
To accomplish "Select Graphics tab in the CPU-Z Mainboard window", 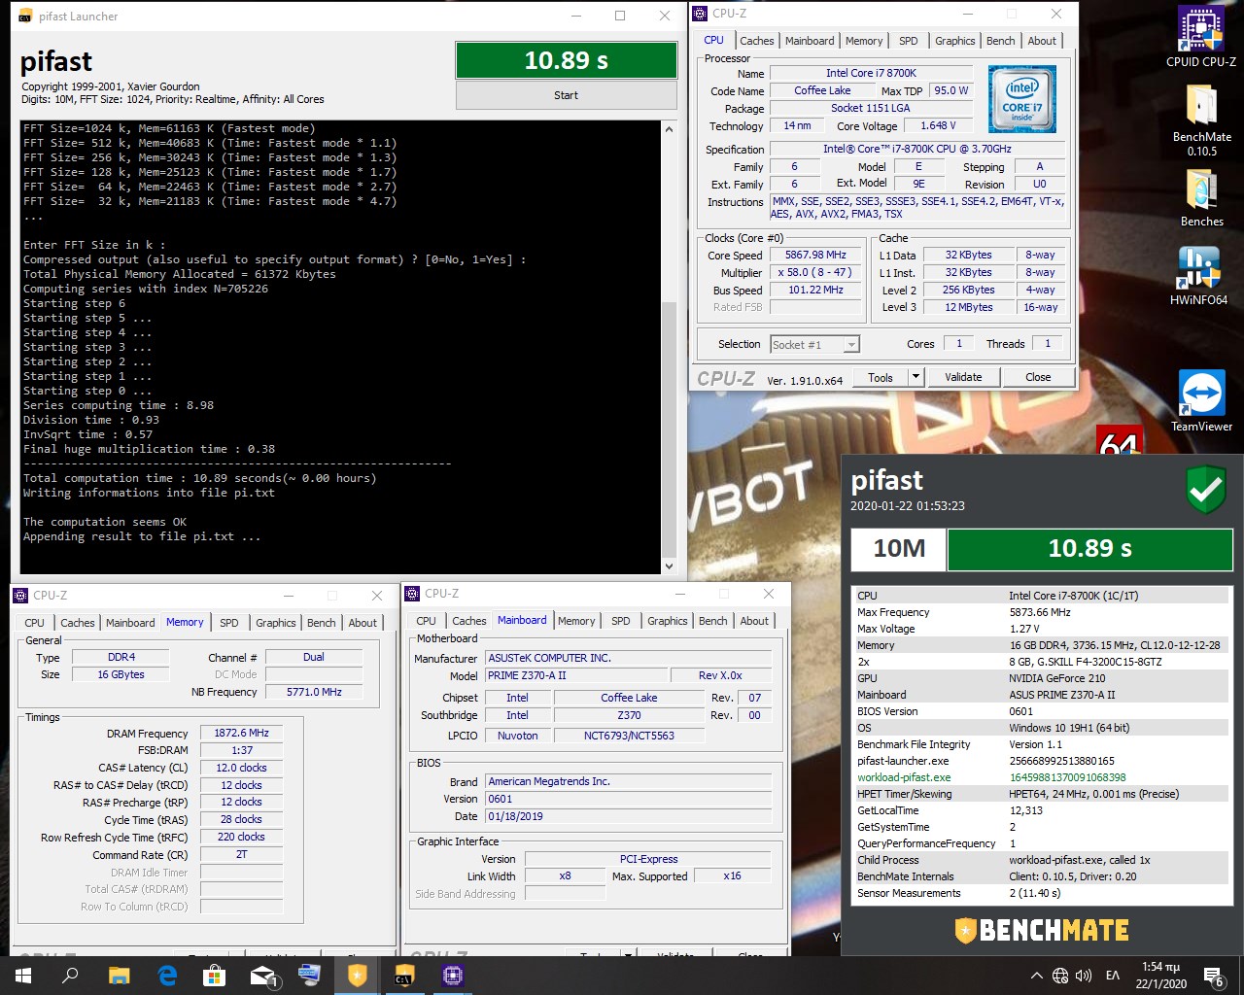I will [x=667, y=621].
